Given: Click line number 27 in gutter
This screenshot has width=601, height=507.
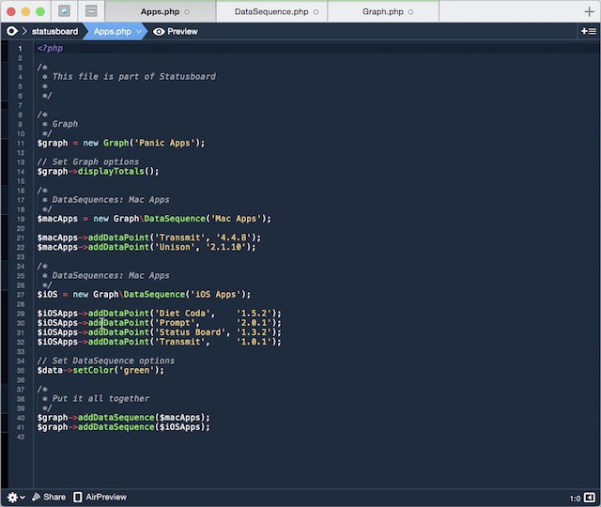Looking at the screenshot, I should pyautogui.click(x=21, y=295).
